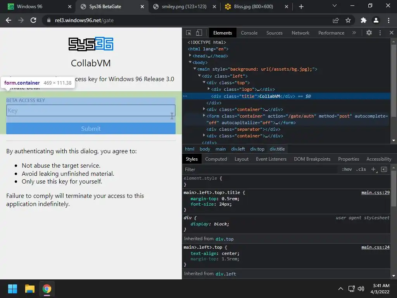Open the Windows Start menu
This screenshot has width=397, height=298.
(x=12, y=289)
